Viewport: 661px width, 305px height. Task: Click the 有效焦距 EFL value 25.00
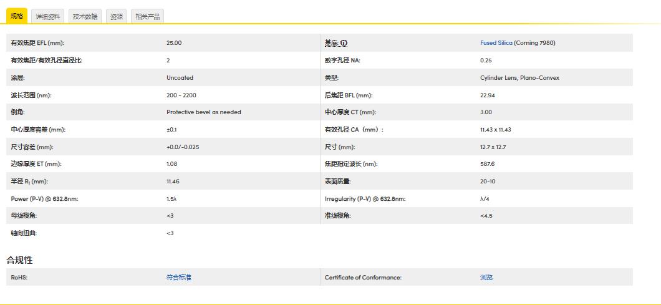click(x=174, y=43)
